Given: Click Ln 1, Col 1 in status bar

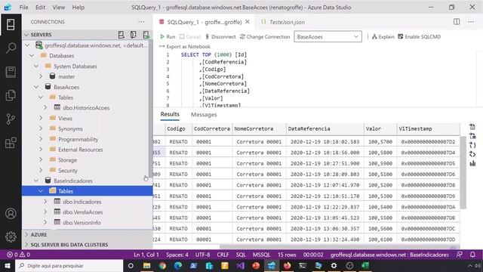Looking at the screenshot, I should 146,255.
